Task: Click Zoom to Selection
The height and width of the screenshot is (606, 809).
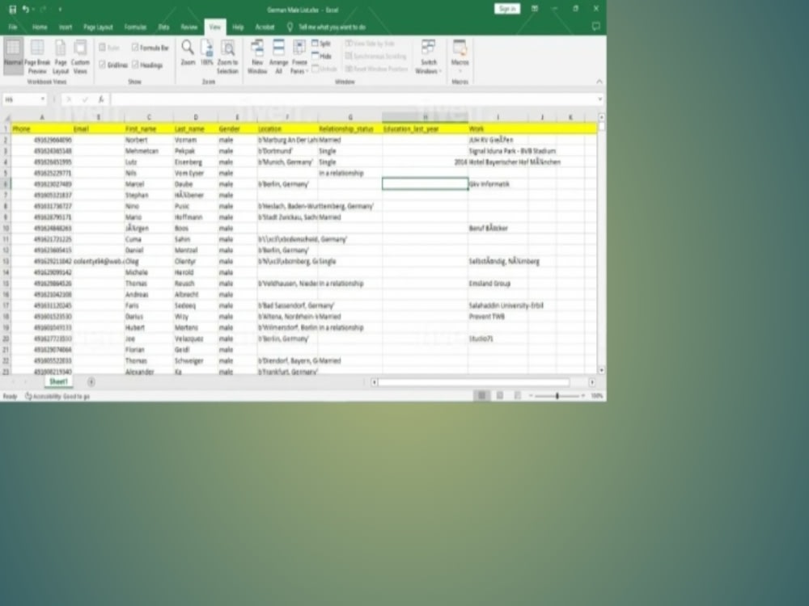Action: pos(227,56)
